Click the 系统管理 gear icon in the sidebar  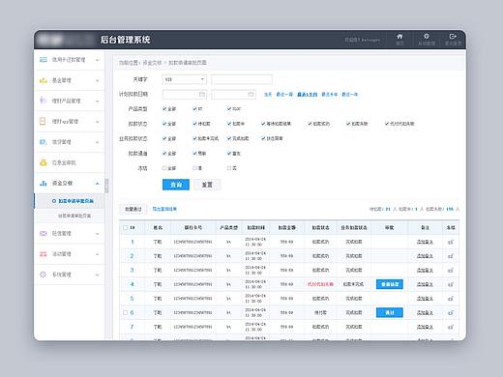coord(44,275)
